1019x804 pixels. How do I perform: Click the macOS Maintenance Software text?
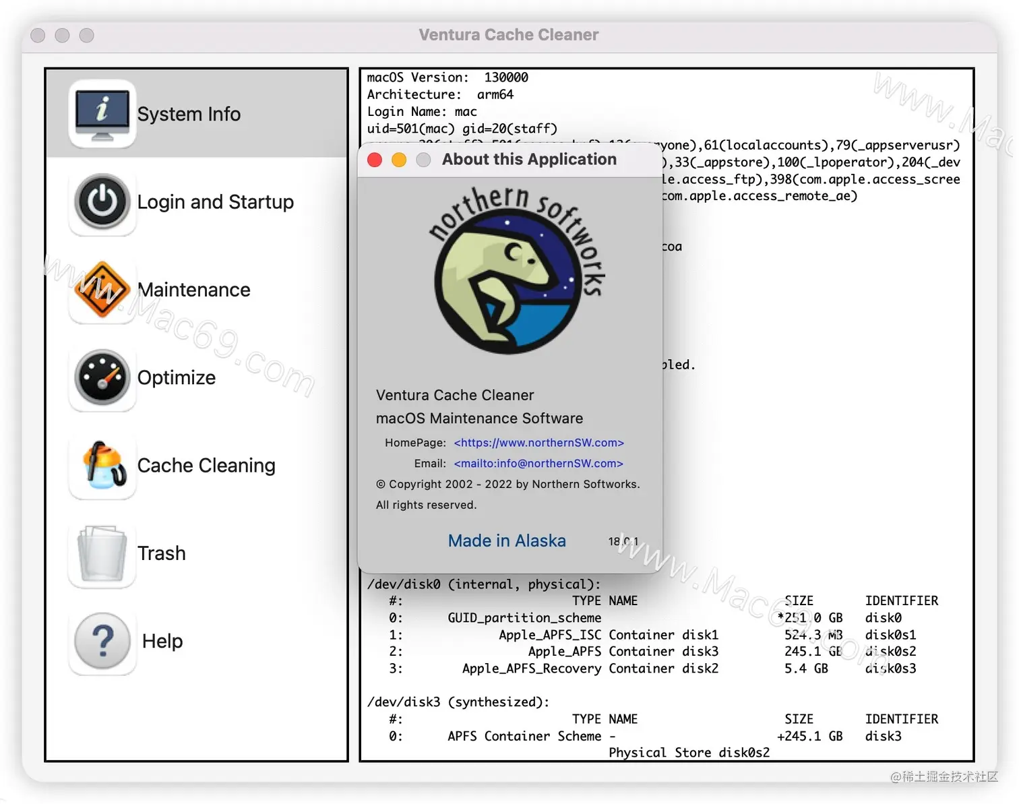[x=479, y=419]
